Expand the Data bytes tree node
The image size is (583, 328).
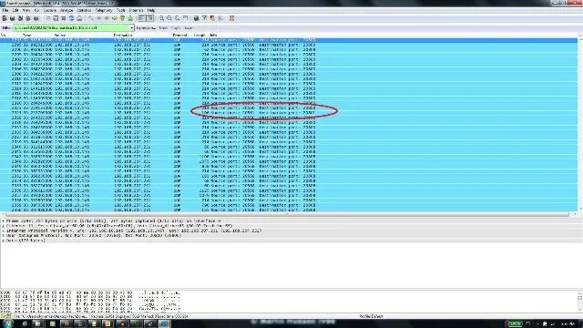pyautogui.click(x=4, y=241)
